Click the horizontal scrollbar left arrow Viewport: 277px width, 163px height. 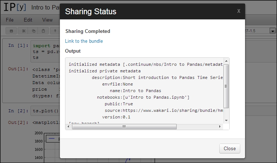click(68, 126)
